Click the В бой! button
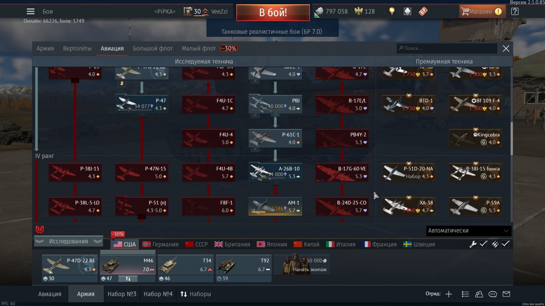This screenshot has height=306, width=545. pos(273,13)
